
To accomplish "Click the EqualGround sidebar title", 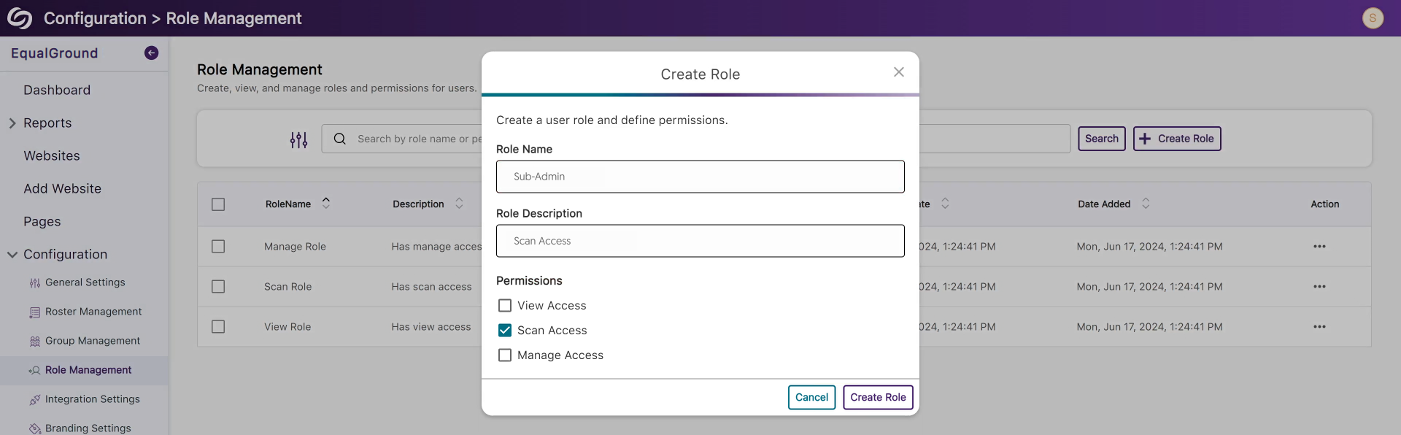I will pyautogui.click(x=55, y=53).
